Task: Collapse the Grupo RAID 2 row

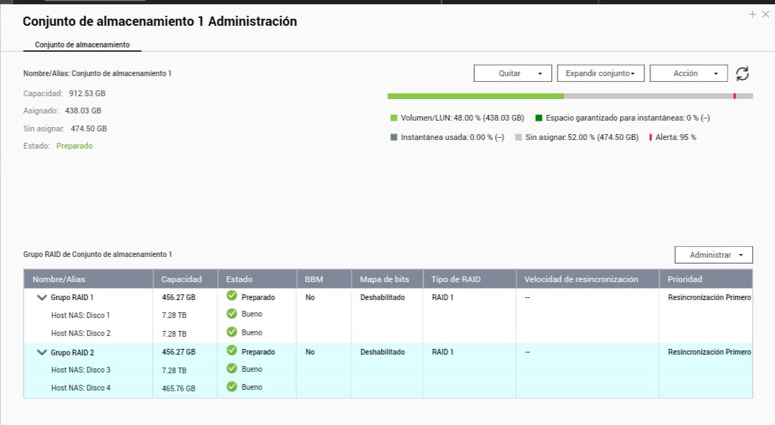Action: (42, 352)
